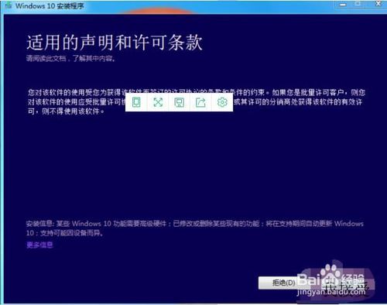Image resolution: width=387 pixels, height=305 pixels.
Task: Click the save floppy disk icon
Action: click(180, 102)
